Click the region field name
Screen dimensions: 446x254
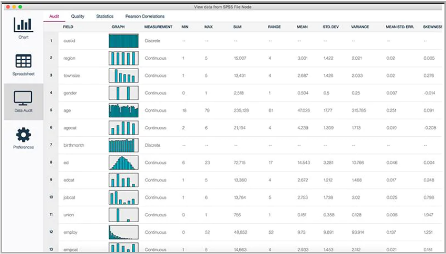click(69, 58)
